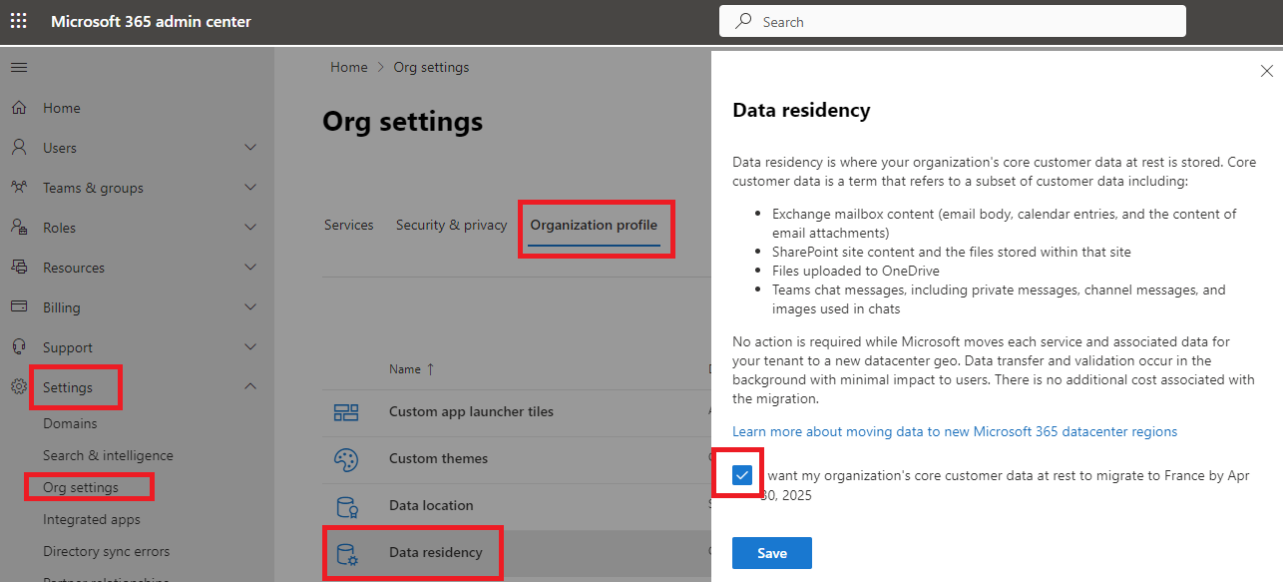1283x582 pixels.
Task: Click the Home house icon in the sidebar
Action: (x=19, y=108)
